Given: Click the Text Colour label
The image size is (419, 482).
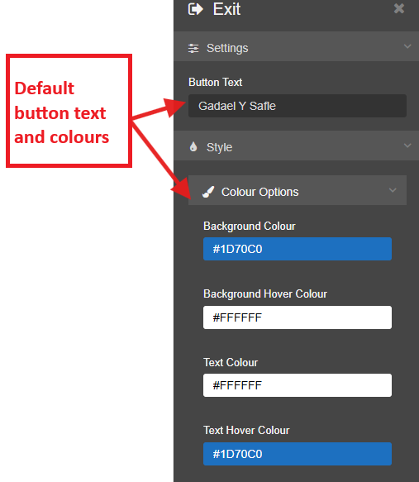Looking at the screenshot, I should pyautogui.click(x=231, y=362).
